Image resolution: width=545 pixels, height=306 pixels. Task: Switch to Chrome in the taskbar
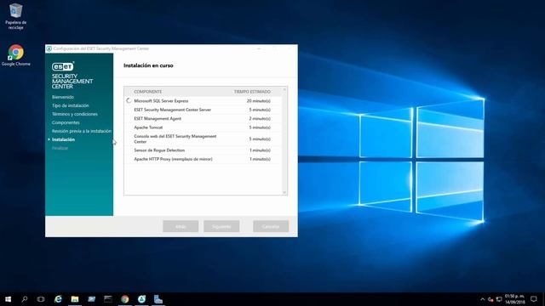point(125,299)
